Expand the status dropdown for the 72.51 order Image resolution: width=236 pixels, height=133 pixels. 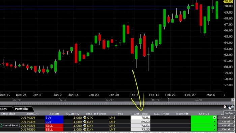point(215,126)
